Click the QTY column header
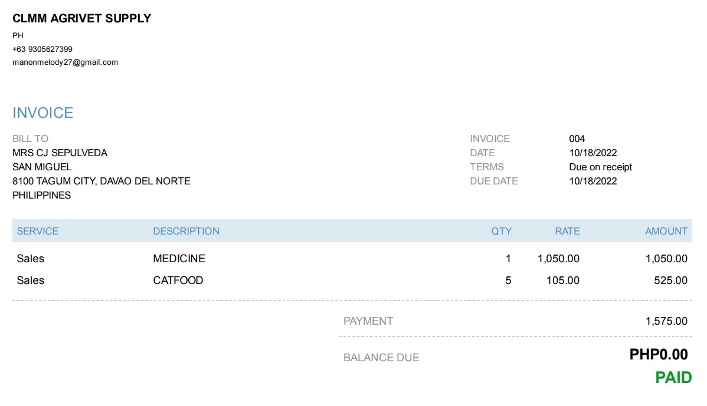The width and height of the screenshot is (707, 406). tap(501, 231)
